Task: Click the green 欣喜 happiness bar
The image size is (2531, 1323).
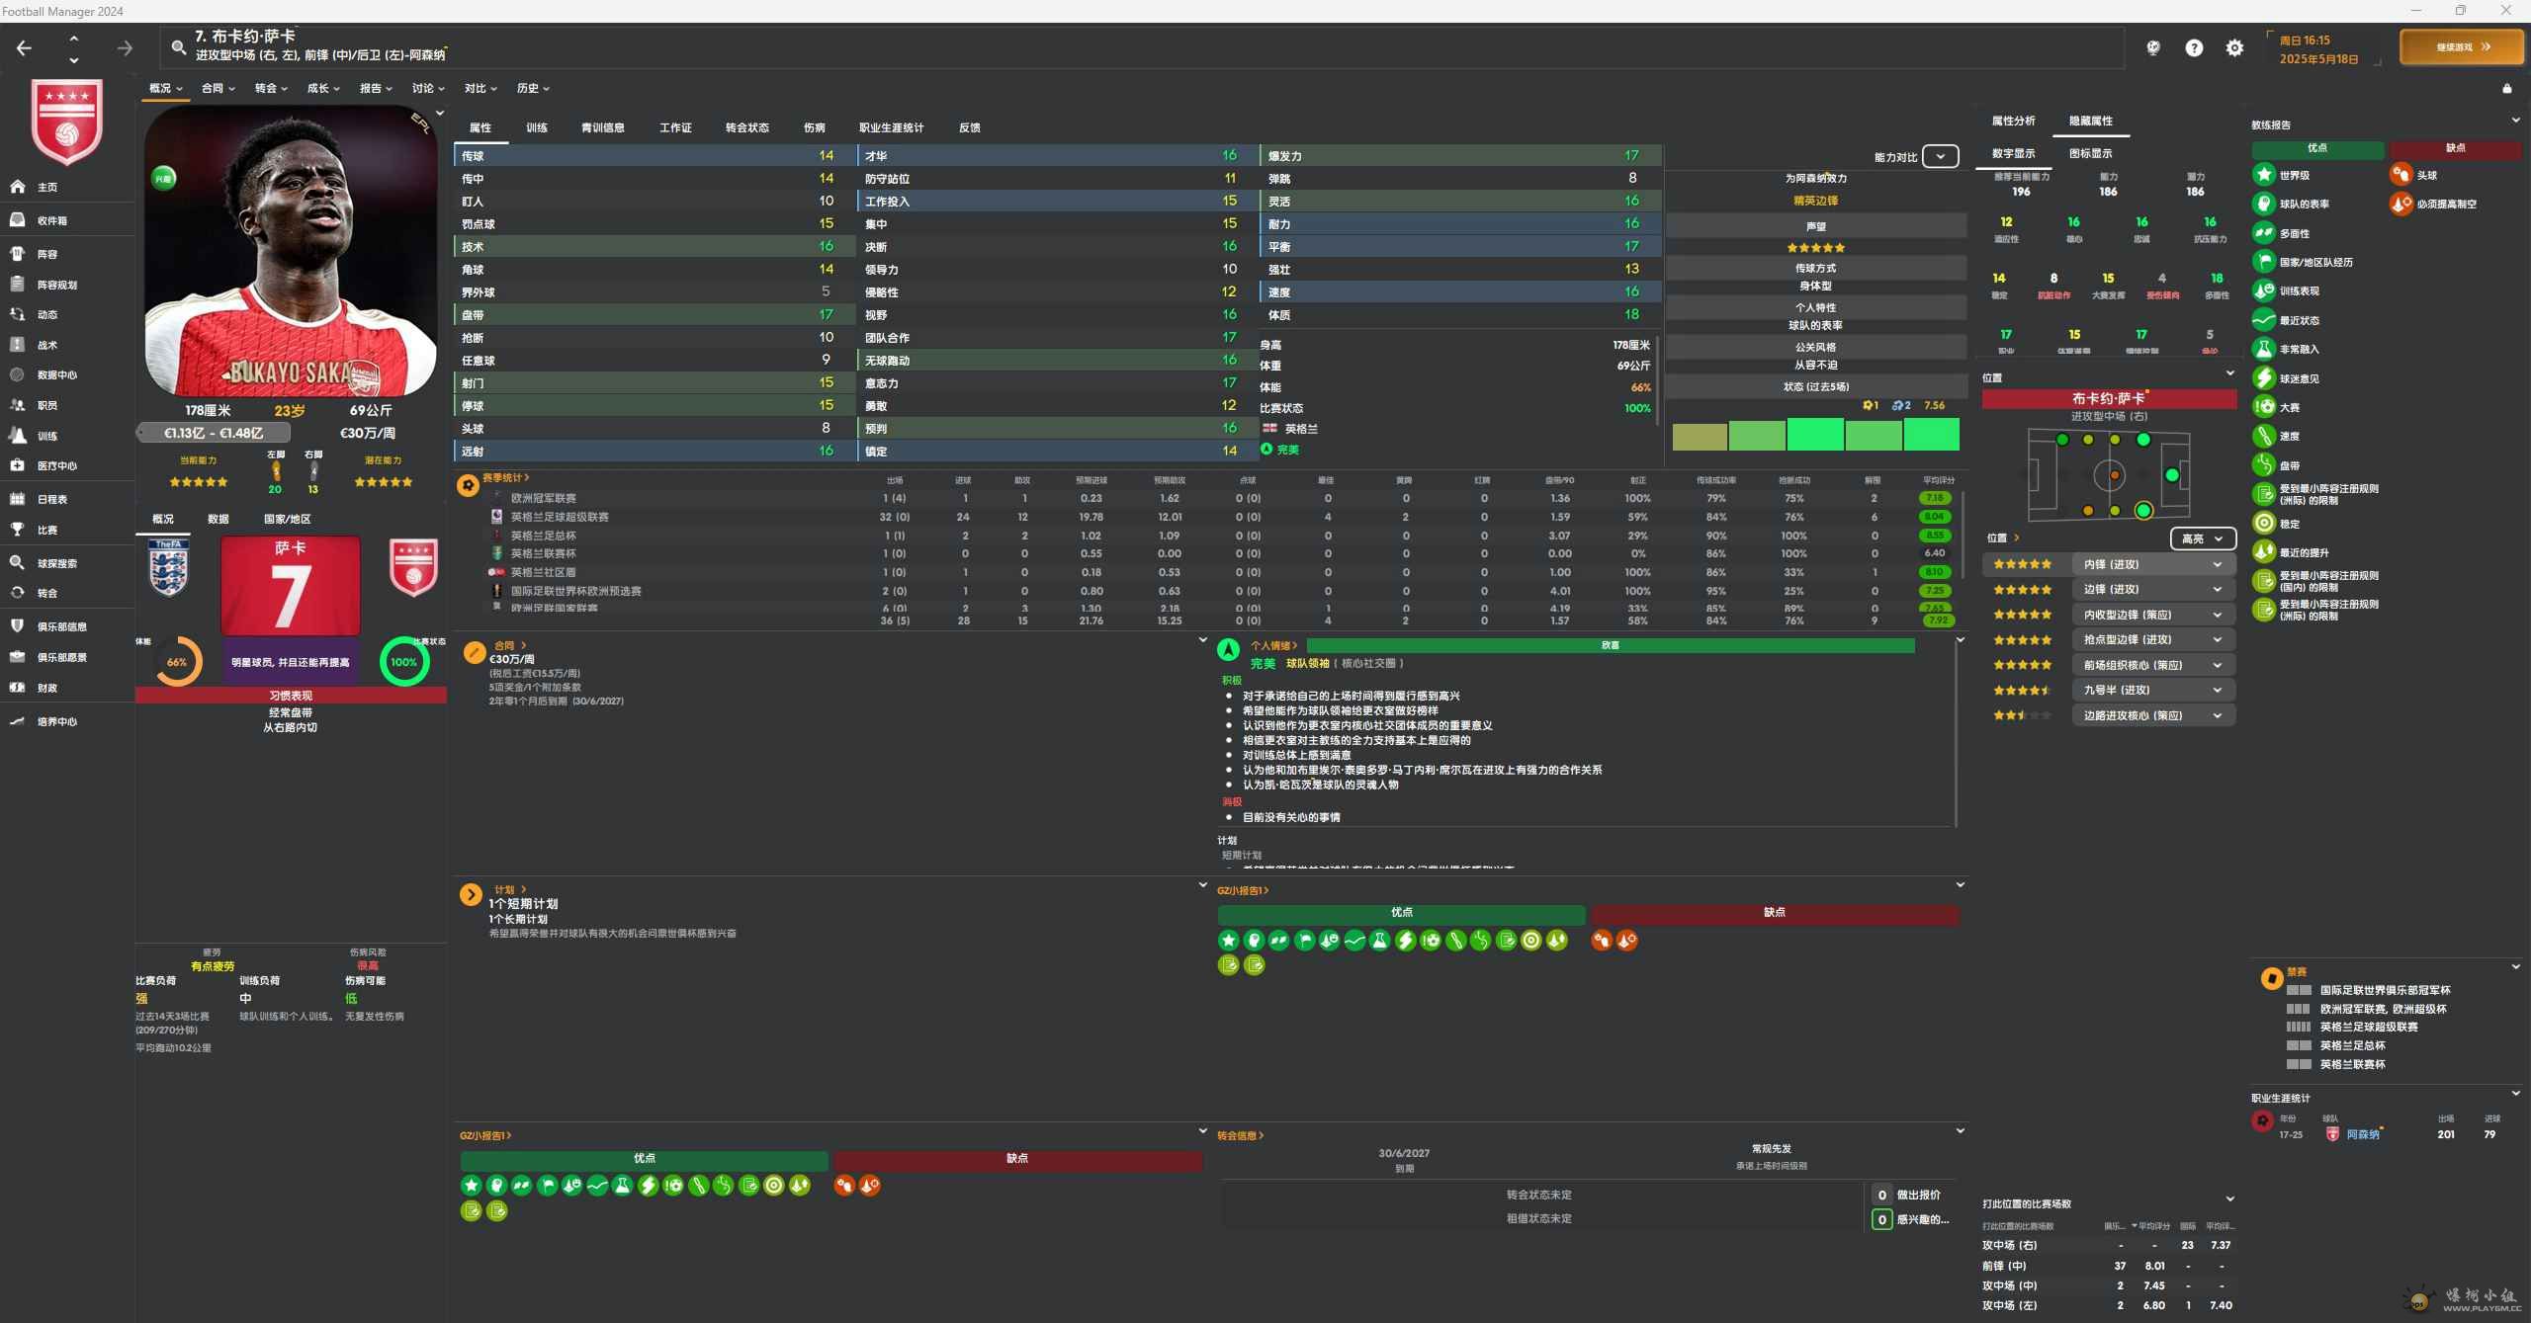Action: 1611,645
